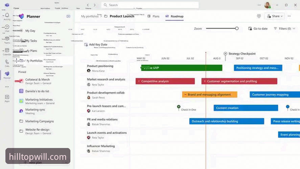The height and width of the screenshot is (169, 300).
Task: Go forward with right arrow
Action: coord(94,5)
